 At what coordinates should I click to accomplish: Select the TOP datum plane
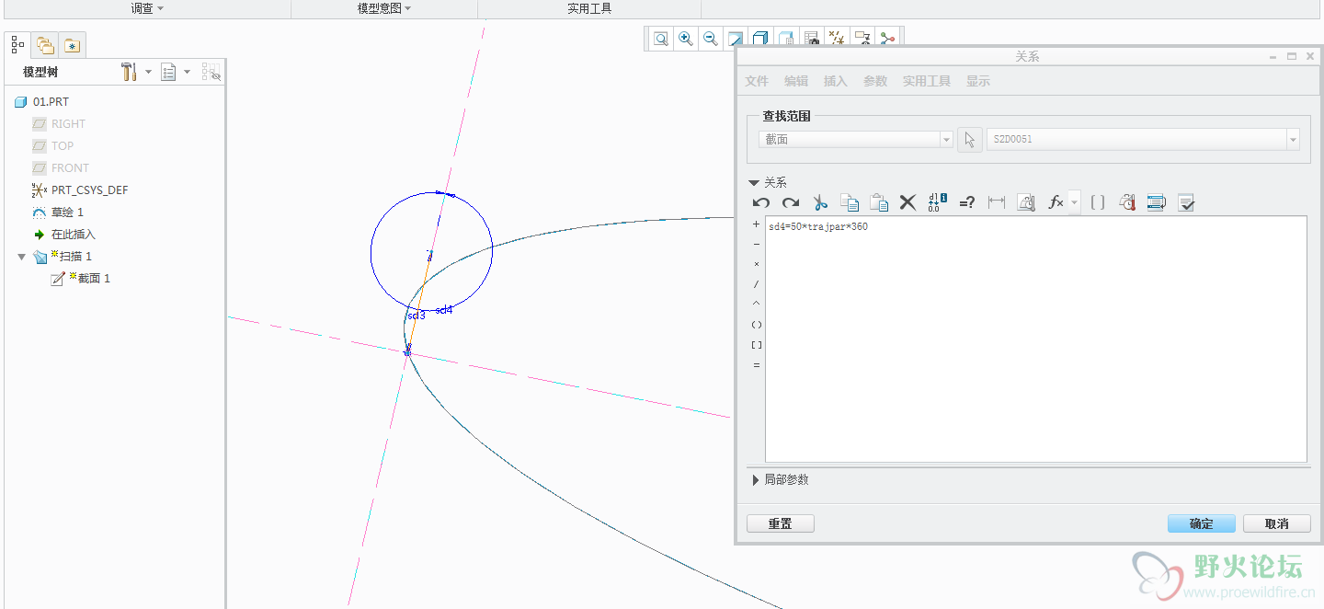(63, 146)
